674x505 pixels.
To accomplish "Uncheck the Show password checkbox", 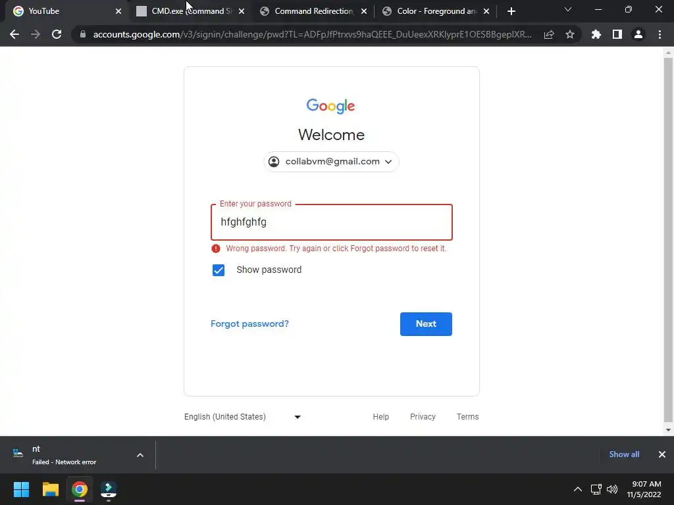I will point(219,270).
